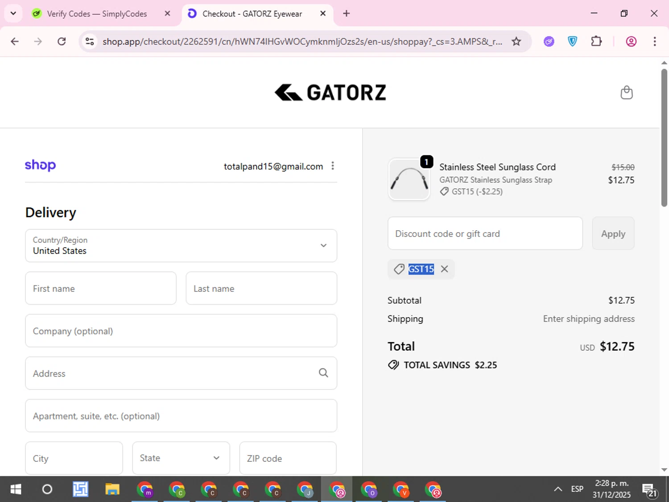Viewport: 669px width, 502px height.
Task: Click the GATORZ logo
Action: [330, 92]
